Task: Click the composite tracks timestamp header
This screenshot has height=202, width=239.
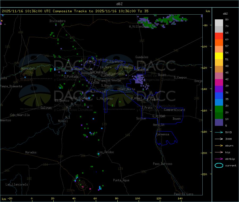Action: (x=75, y=11)
